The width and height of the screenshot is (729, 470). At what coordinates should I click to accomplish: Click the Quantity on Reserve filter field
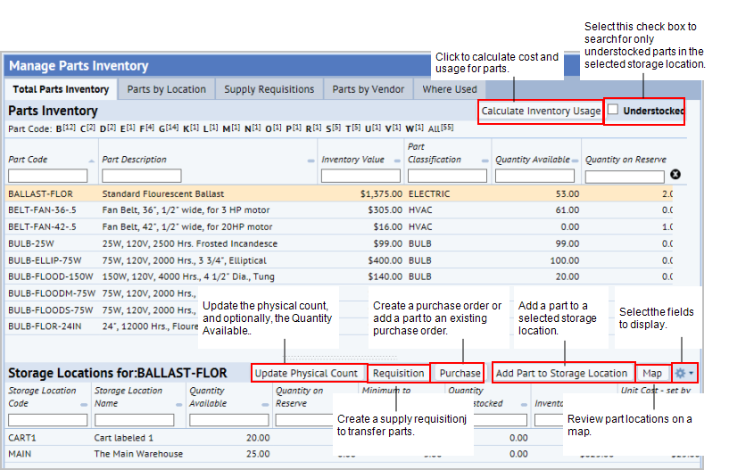click(625, 177)
